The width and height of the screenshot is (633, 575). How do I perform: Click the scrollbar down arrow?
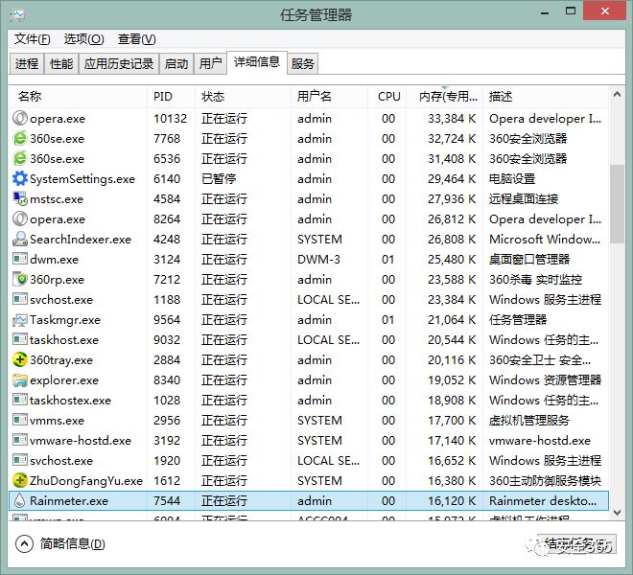click(617, 513)
